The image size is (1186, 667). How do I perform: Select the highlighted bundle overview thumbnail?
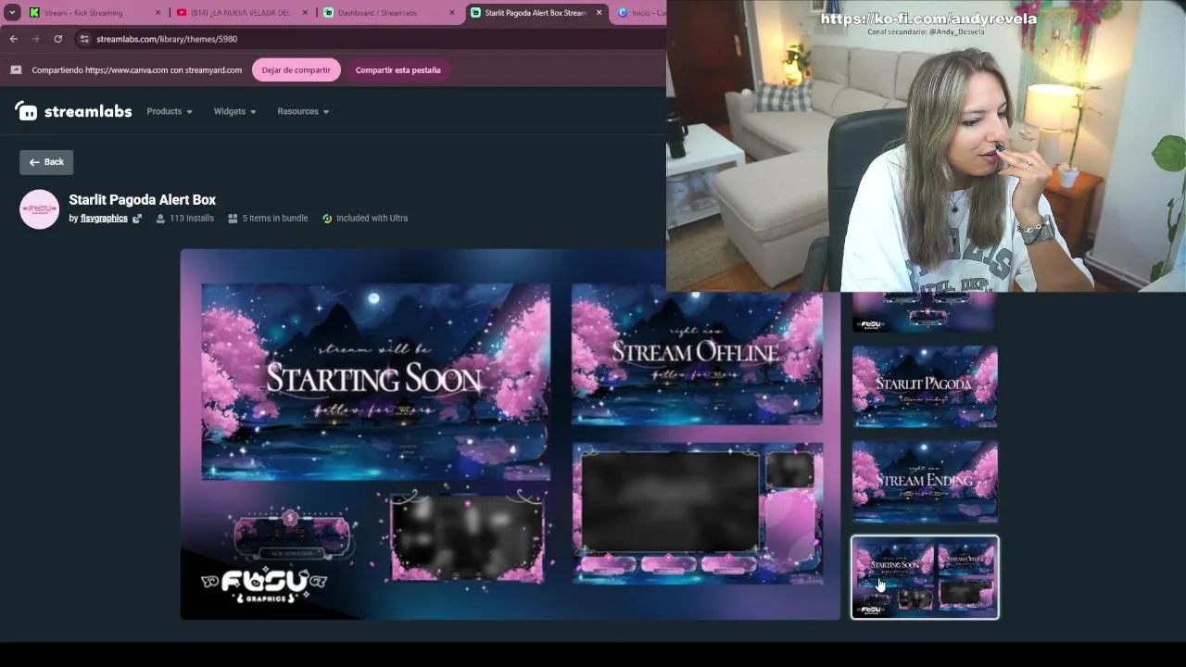coord(925,577)
